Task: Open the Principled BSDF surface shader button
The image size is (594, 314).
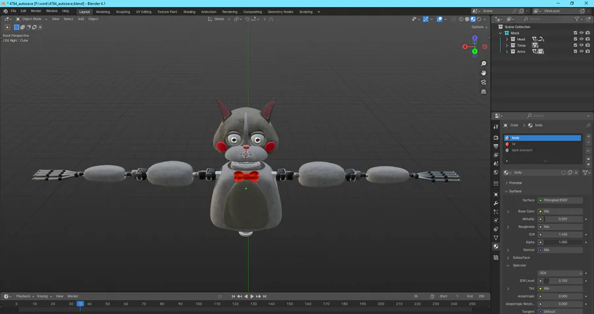Action: tap(560, 200)
